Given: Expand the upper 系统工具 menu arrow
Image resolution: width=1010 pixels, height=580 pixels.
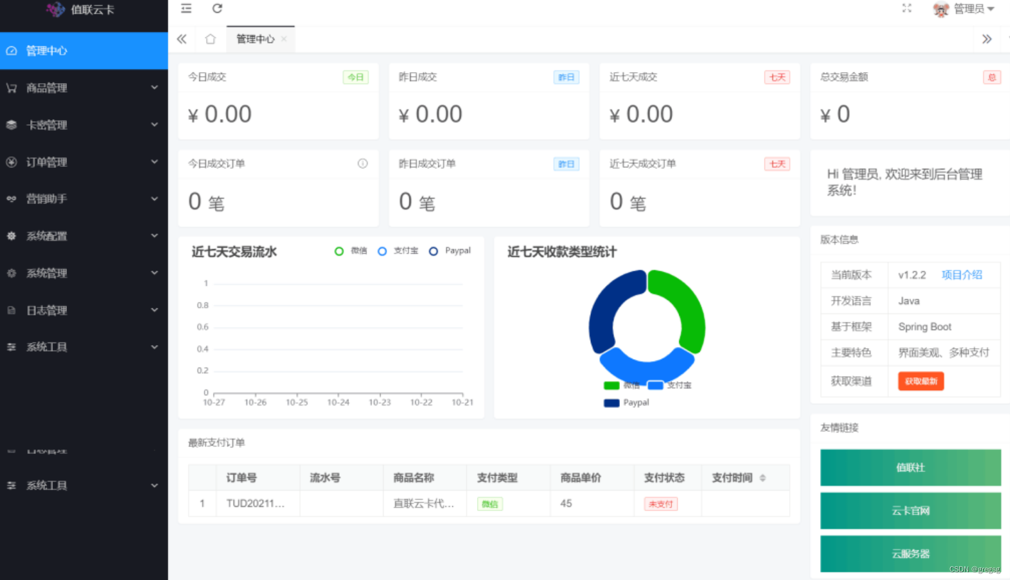Looking at the screenshot, I should coord(154,347).
